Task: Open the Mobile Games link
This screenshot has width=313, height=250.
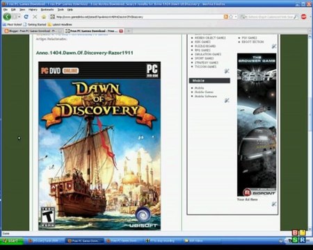Action: (x=204, y=92)
